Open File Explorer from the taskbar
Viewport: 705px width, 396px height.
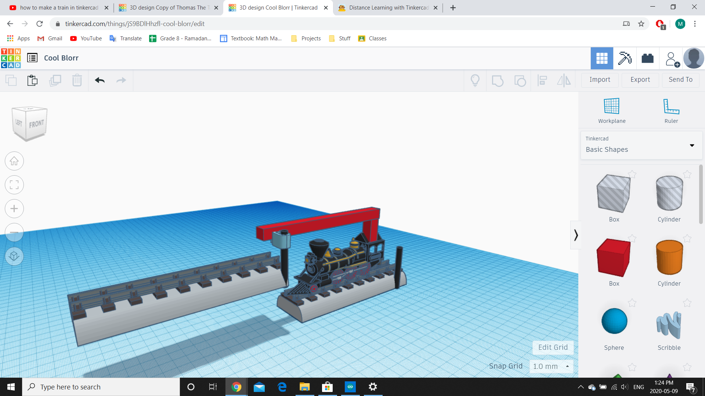(x=304, y=387)
